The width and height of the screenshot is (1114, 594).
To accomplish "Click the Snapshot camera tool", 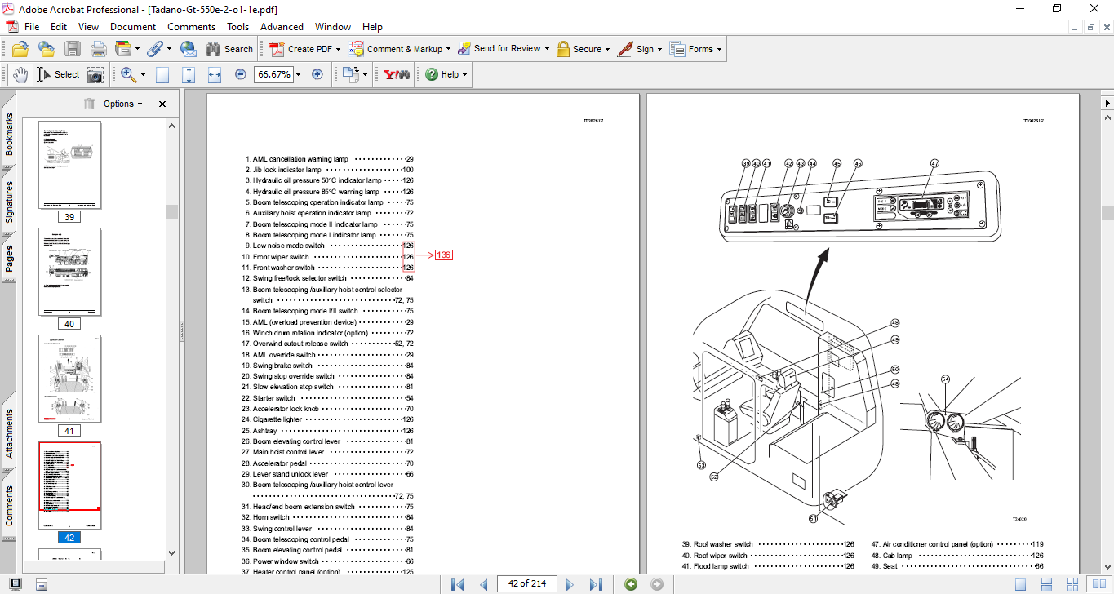I will 95,74.
